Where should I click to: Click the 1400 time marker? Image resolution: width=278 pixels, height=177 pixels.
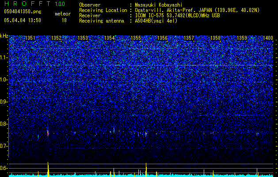[x=268, y=38]
